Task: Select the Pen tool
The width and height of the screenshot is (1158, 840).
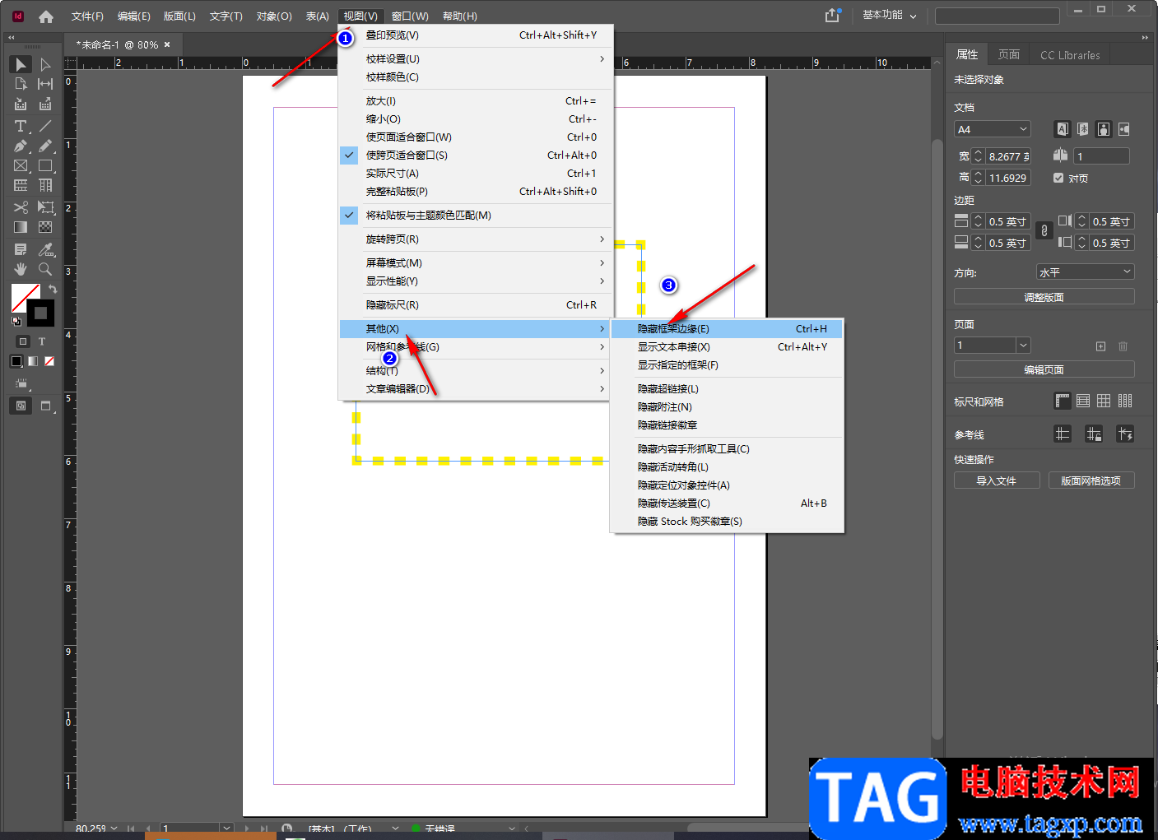Action: [x=21, y=146]
